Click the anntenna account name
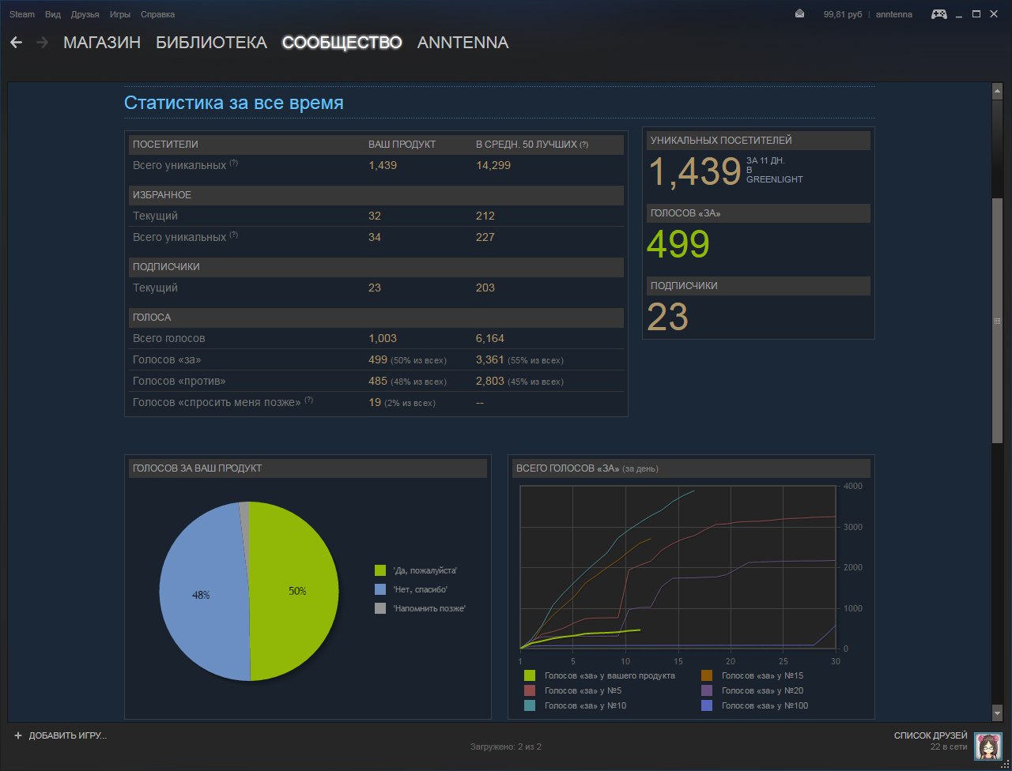The width and height of the screenshot is (1012, 771). (x=893, y=14)
